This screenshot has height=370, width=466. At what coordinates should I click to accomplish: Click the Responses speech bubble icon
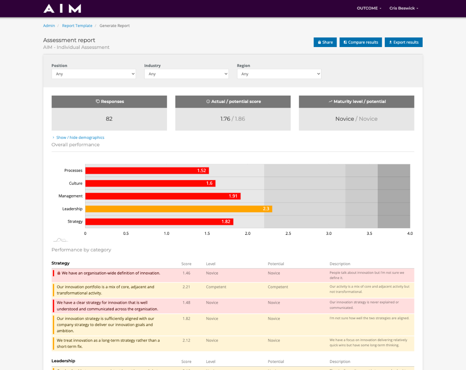point(98,101)
